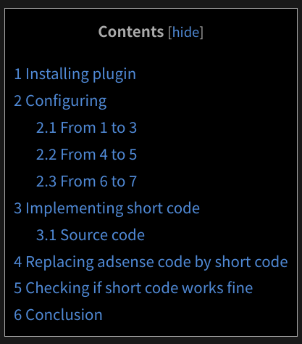The width and height of the screenshot is (302, 344).
Task: Click number 6 before Conclusion
Action: 18,315
